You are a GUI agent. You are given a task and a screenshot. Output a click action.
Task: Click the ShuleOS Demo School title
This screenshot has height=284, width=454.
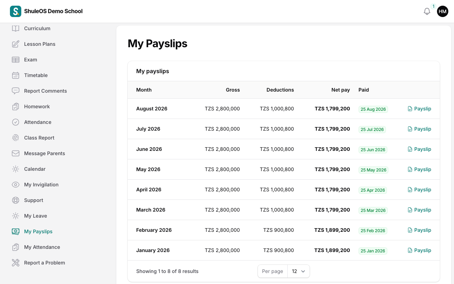(53, 11)
